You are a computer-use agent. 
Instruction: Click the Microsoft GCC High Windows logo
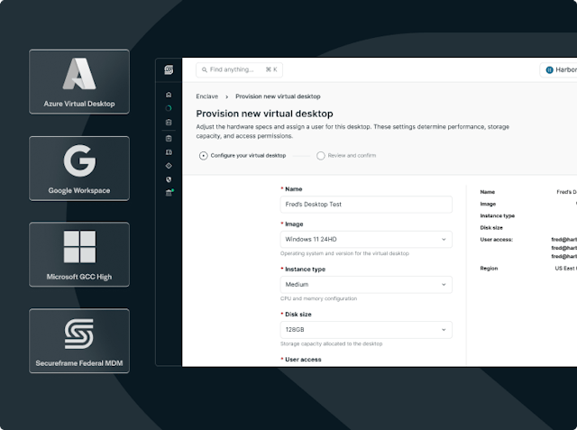click(79, 247)
